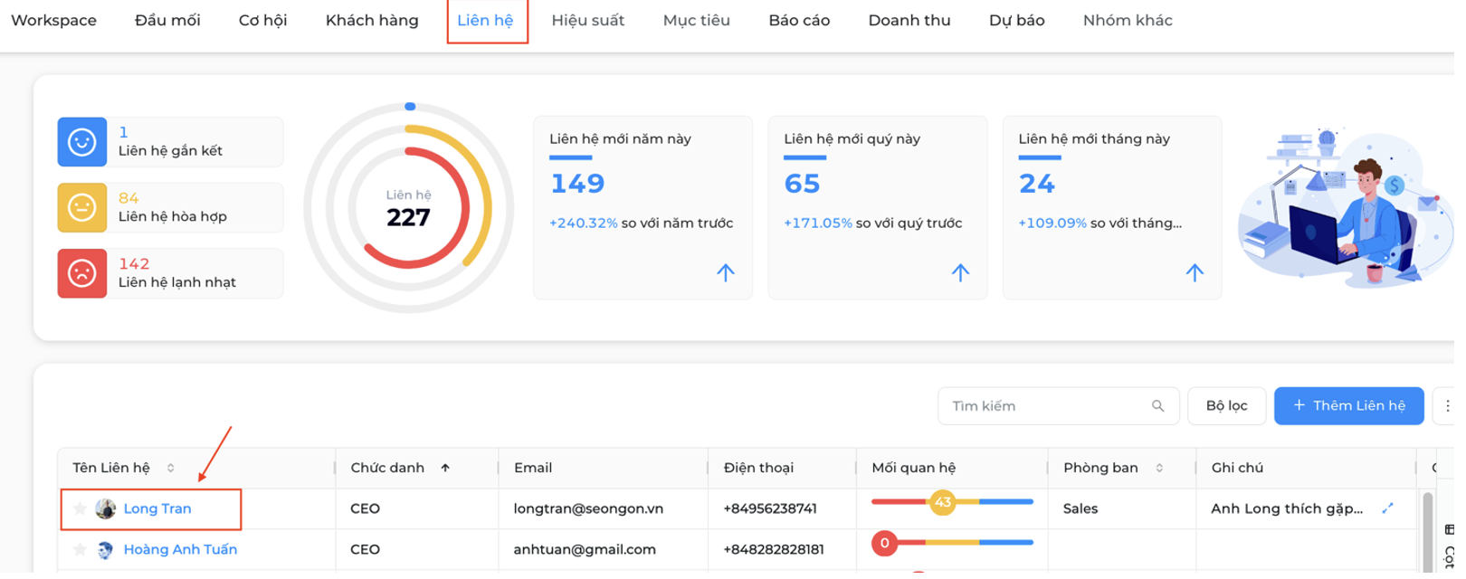
Task: Click the Điện thoại column header
Action: click(x=758, y=468)
